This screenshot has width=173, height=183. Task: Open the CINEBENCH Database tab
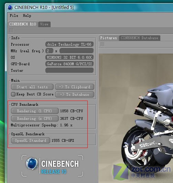(139, 38)
